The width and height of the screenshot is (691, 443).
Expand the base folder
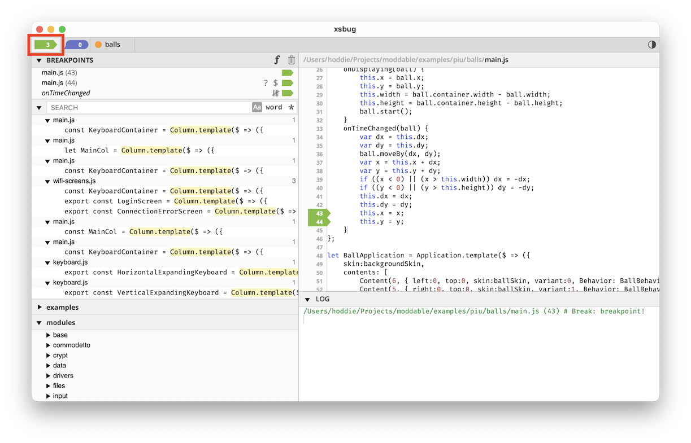click(x=48, y=335)
